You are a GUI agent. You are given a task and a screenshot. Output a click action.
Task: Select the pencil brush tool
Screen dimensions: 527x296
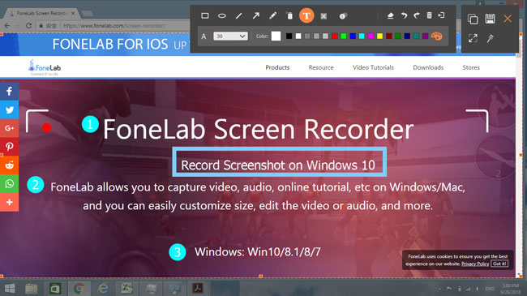(273, 15)
